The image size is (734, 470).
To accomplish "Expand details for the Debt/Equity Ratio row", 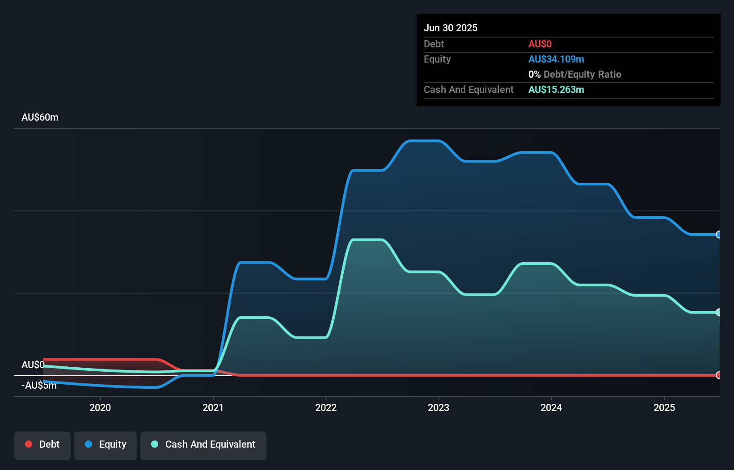I will click(x=575, y=74).
